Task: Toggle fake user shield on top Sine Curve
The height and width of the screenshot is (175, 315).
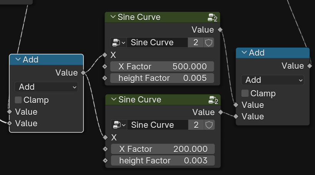Action: (208, 43)
